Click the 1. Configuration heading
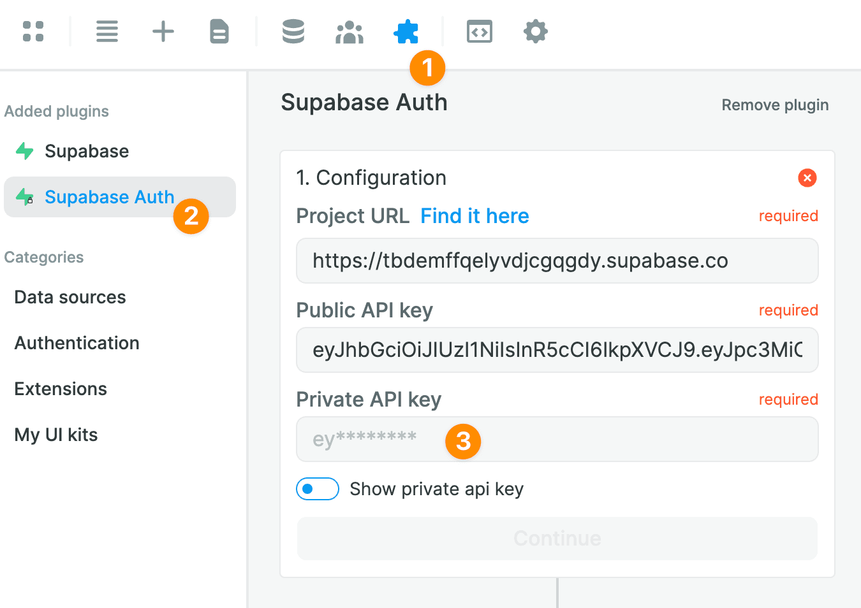 pyautogui.click(x=371, y=178)
